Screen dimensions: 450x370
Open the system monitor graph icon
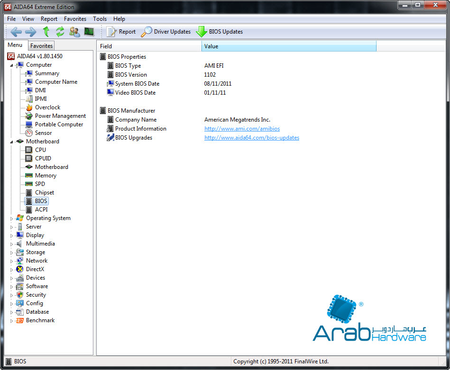[x=89, y=32]
